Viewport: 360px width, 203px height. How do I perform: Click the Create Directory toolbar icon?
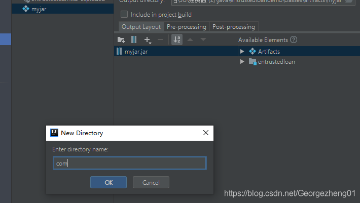pyautogui.click(x=121, y=40)
